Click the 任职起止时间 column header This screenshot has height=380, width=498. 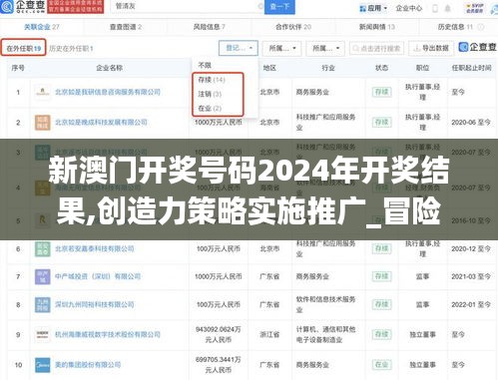(x=471, y=68)
